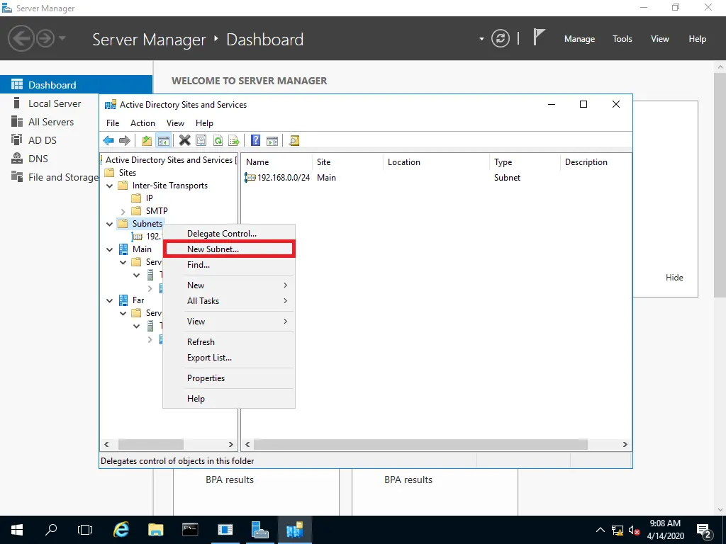Screen dimensions: 726x544
Task: Select the 192.168.0.0/24 subnet icon in the list
Action: coord(250,177)
